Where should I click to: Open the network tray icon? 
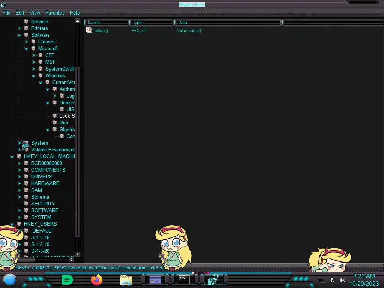(x=333, y=280)
